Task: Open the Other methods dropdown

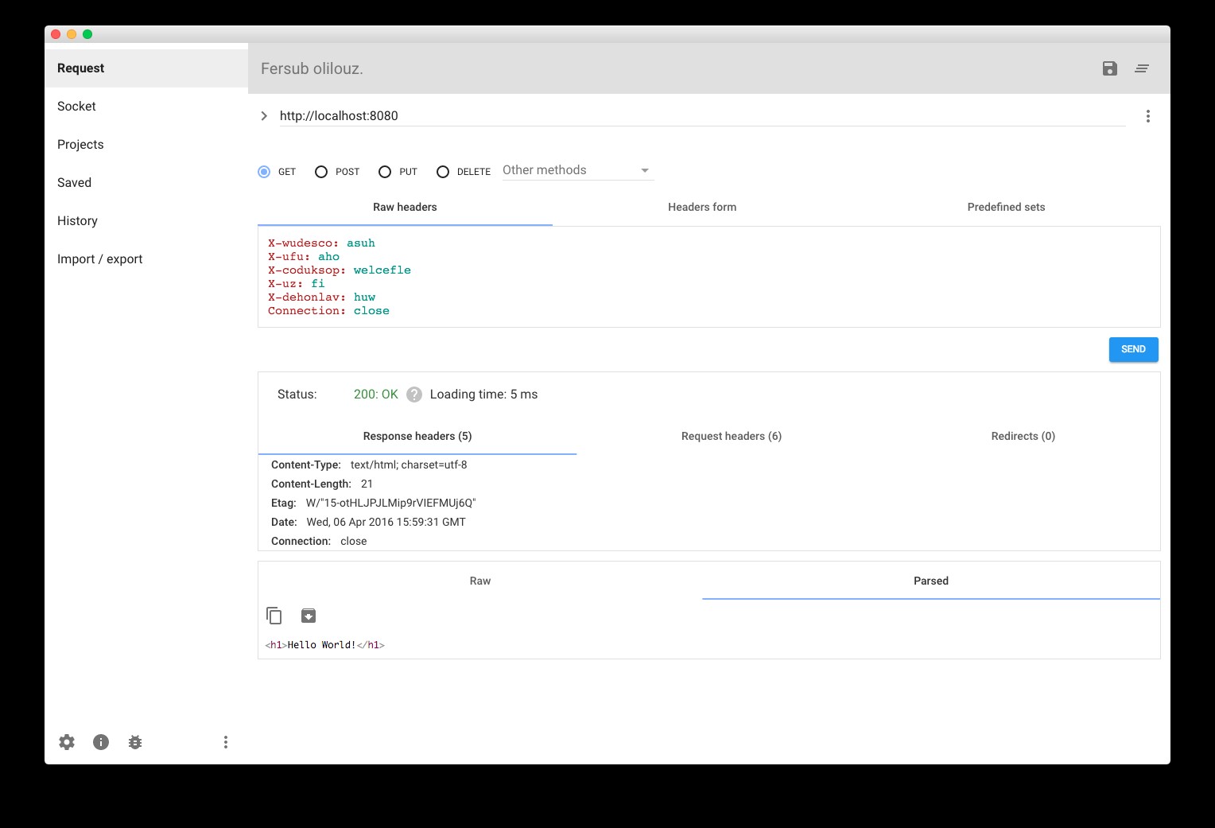Action: point(577,170)
